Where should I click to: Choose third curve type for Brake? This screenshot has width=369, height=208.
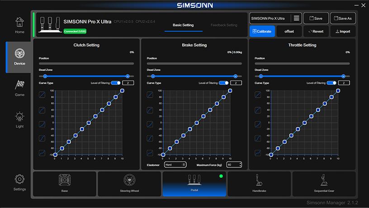click(x=150, y=124)
